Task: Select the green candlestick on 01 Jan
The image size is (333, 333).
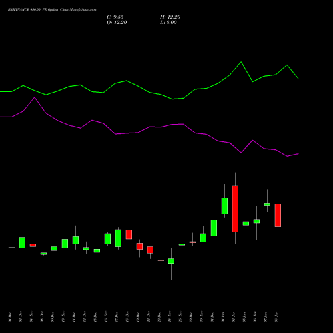Action: point(224,206)
